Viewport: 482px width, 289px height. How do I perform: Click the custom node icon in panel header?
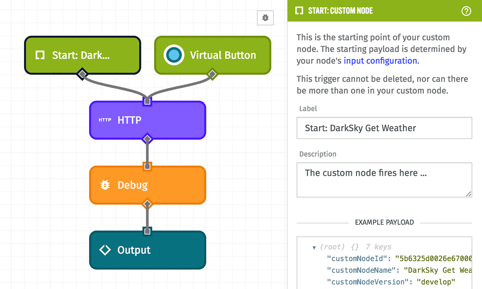click(x=299, y=11)
